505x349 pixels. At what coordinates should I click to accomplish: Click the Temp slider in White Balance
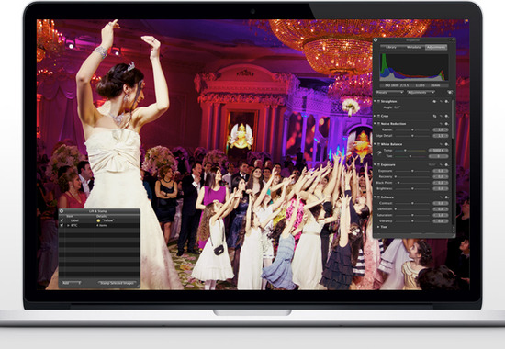click(x=410, y=151)
